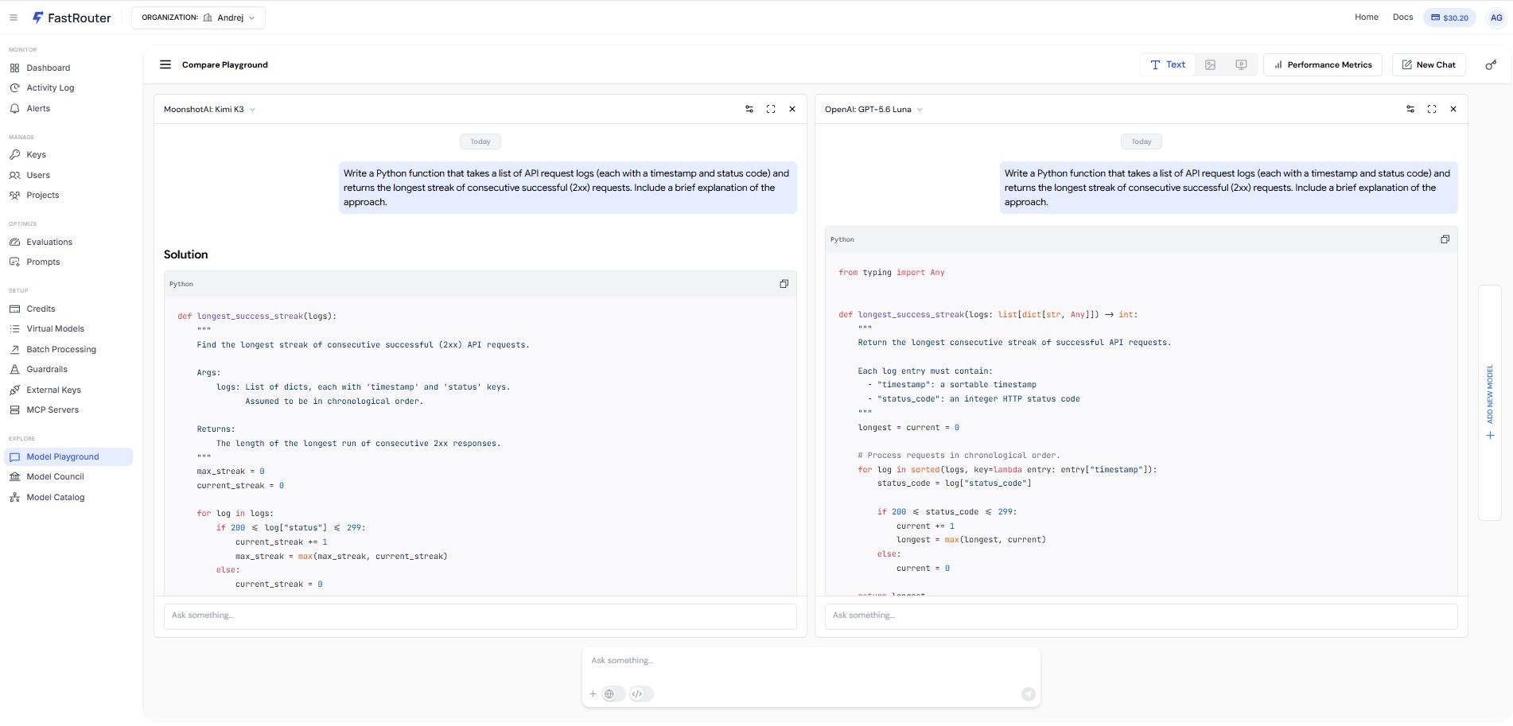Go to Home in the top bar
Screen dimensions: 1513x726
coord(1367,17)
